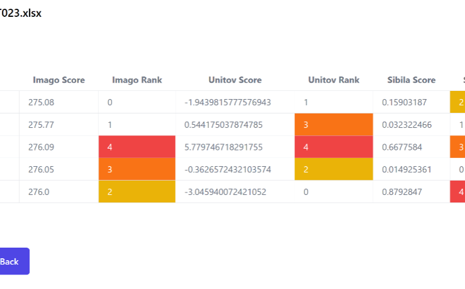Select the Imago Rank column header
The height and width of the screenshot is (289, 465).
click(137, 80)
